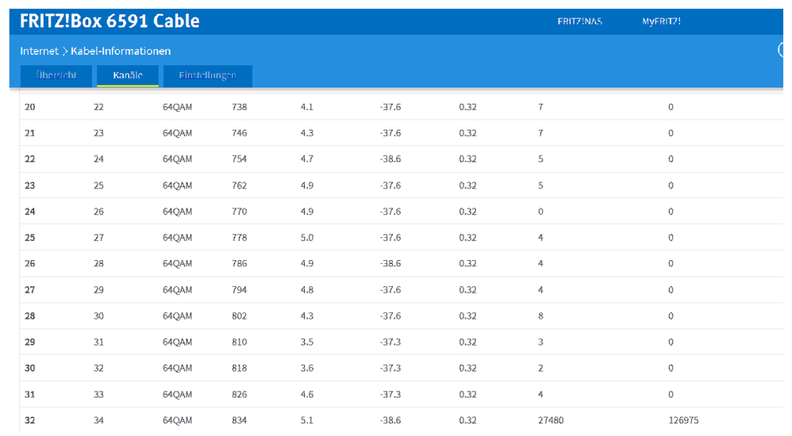The width and height of the screenshot is (792, 436).
Task: Select power level 4.1 in 738 row
Action: 307,107
